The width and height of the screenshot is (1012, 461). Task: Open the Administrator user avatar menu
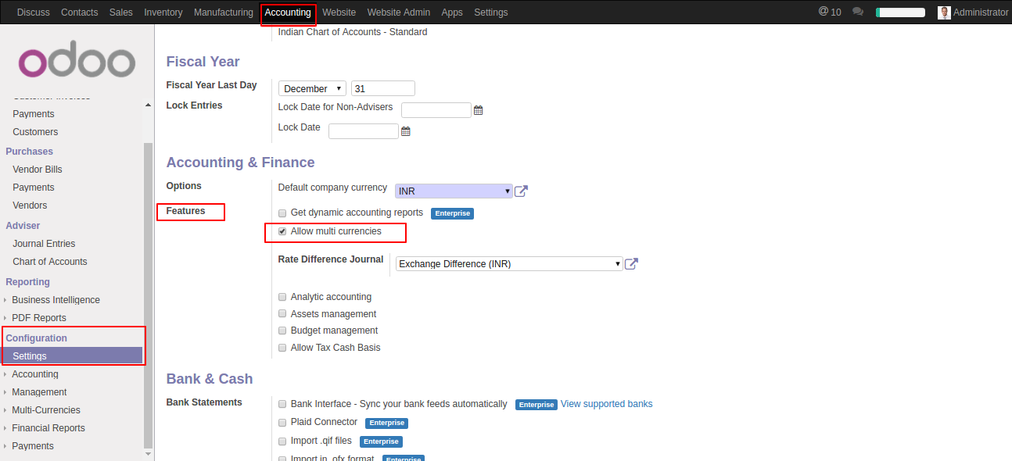[x=973, y=13]
